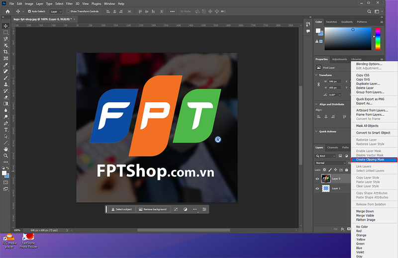Open the History panel icon

(308, 24)
